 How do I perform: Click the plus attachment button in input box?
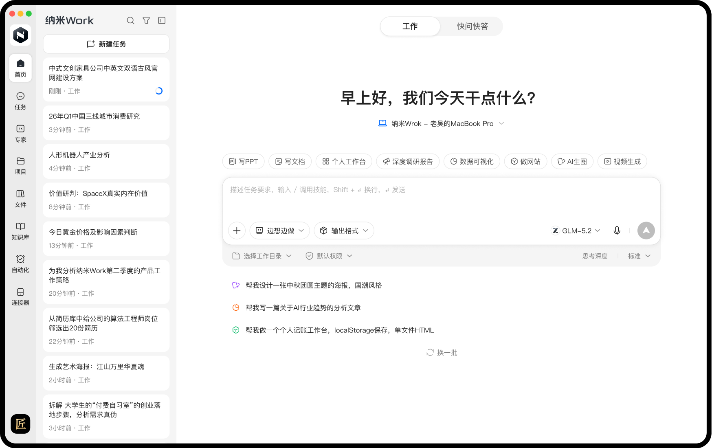coord(237,231)
